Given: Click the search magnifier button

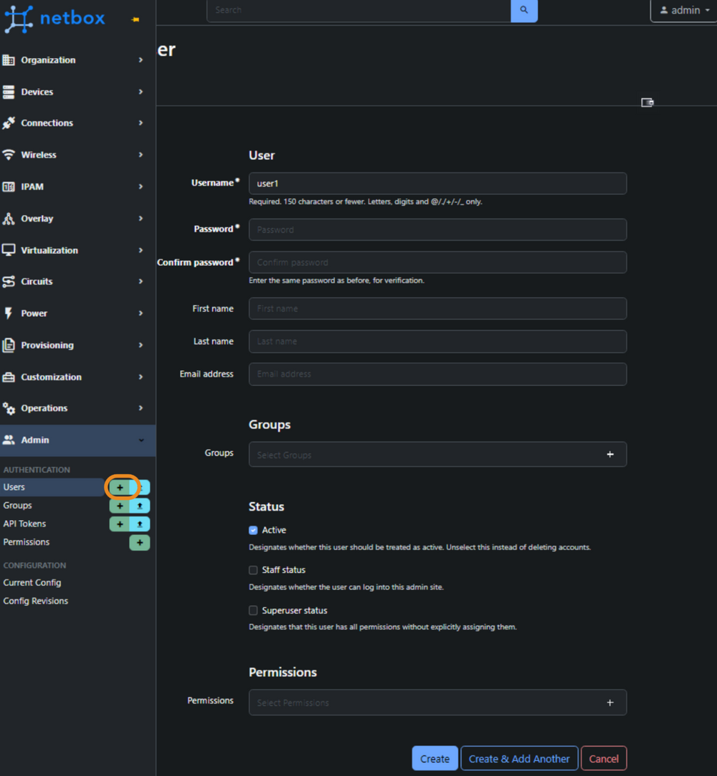Looking at the screenshot, I should click(523, 11).
